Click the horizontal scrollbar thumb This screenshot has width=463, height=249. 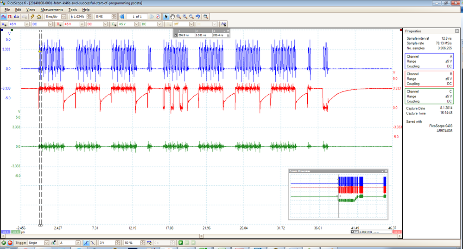(202, 236)
